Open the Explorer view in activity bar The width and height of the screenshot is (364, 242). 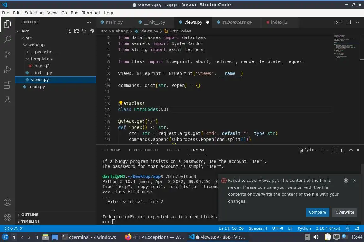(x=8, y=24)
